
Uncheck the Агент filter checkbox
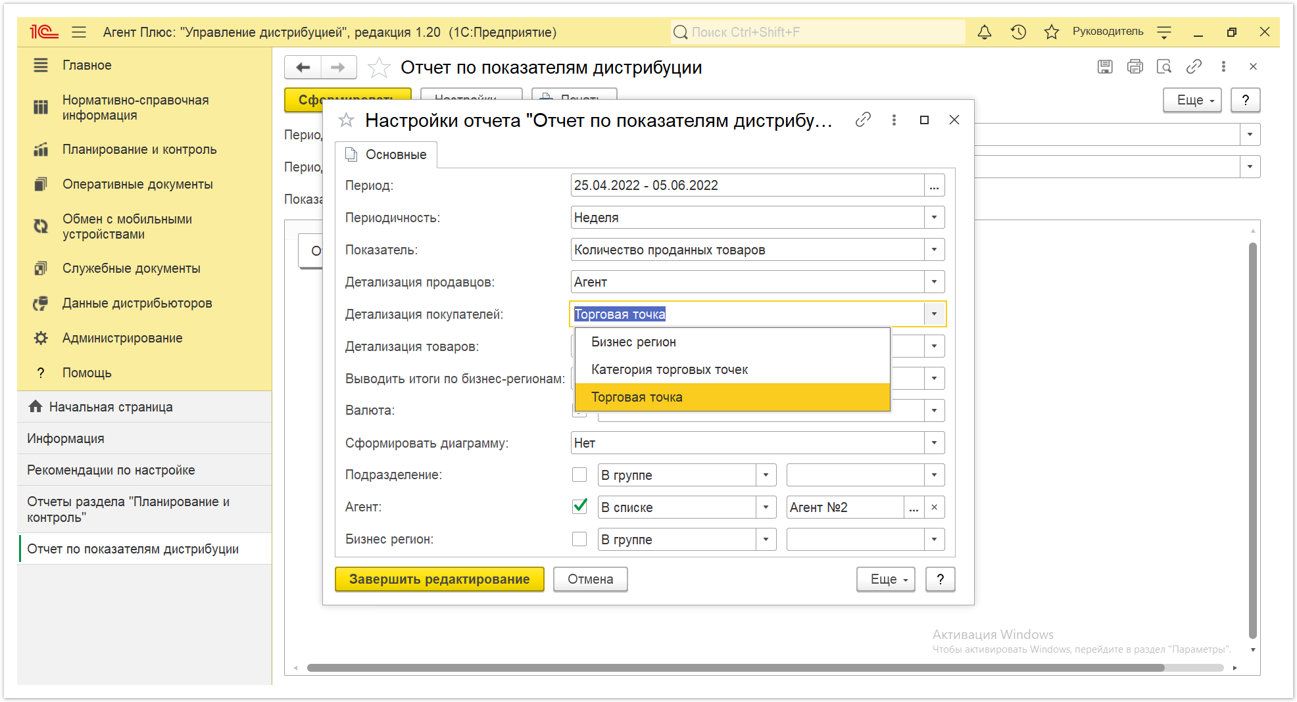pos(579,507)
